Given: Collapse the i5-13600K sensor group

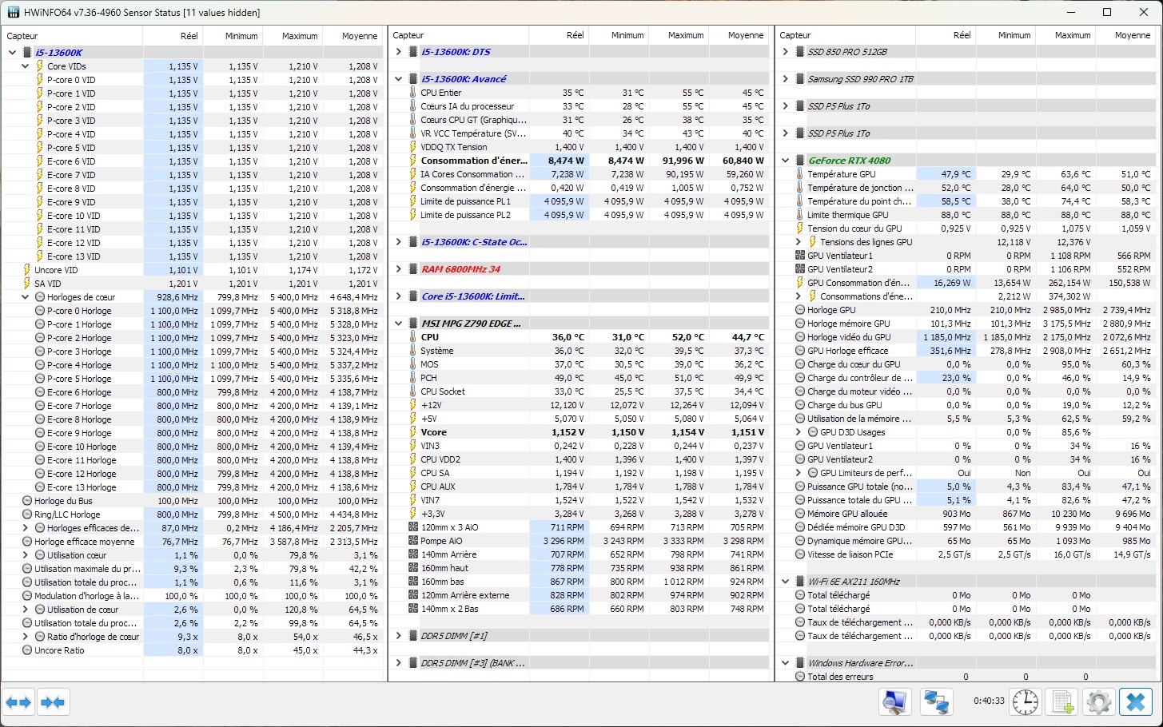Looking at the screenshot, I should coord(12,53).
